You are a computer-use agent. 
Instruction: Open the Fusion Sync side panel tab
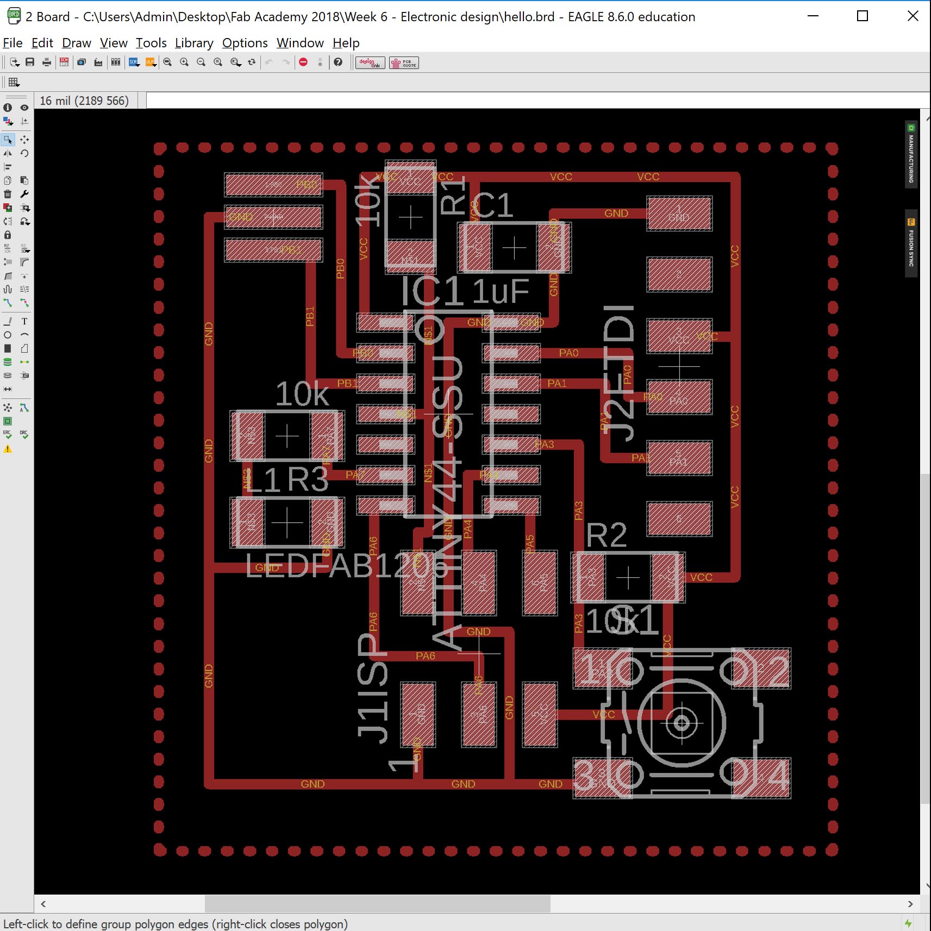[911, 243]
